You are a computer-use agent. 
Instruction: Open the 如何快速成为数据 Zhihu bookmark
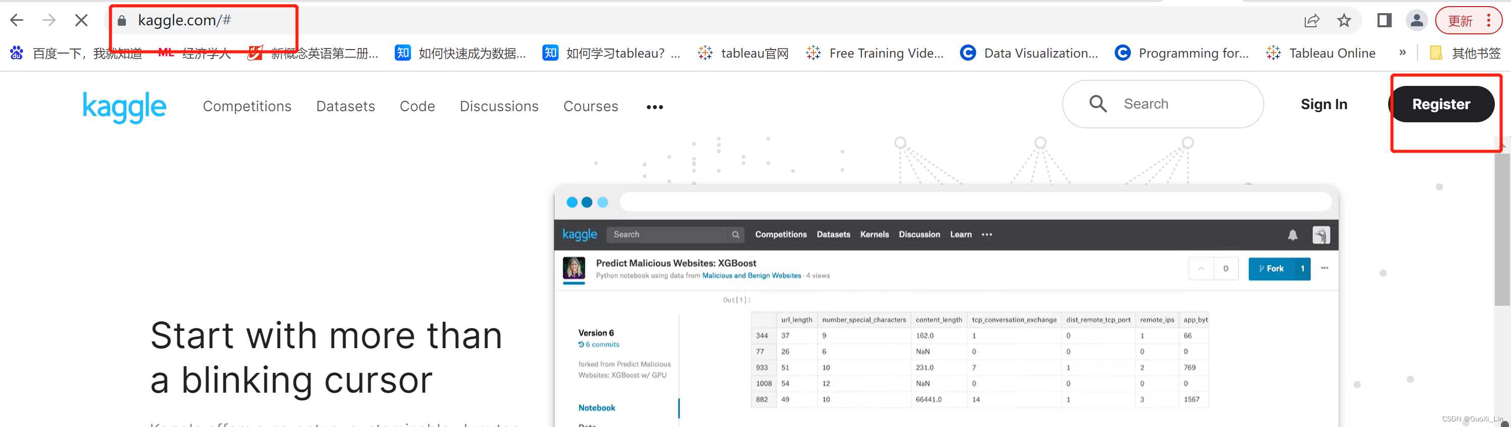tap(461, 54)
